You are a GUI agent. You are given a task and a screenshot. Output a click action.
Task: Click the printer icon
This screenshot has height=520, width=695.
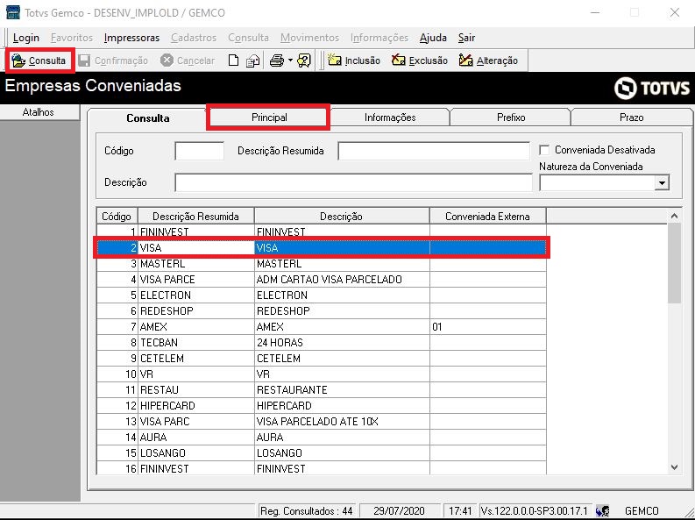(277, 61)
